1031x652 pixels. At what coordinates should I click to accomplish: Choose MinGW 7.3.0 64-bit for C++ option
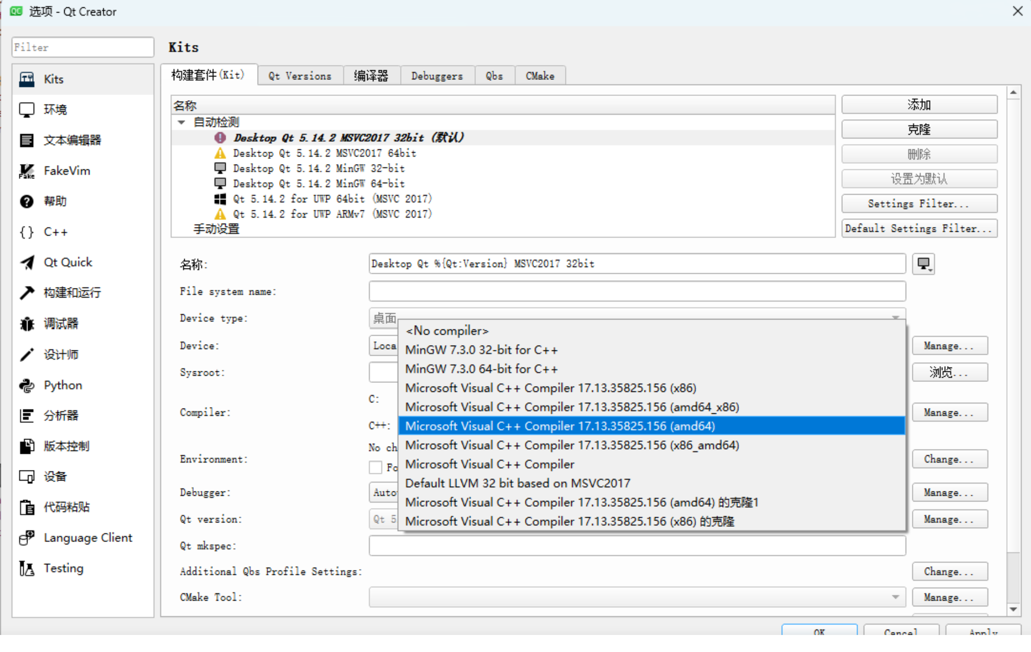[481, 369]
